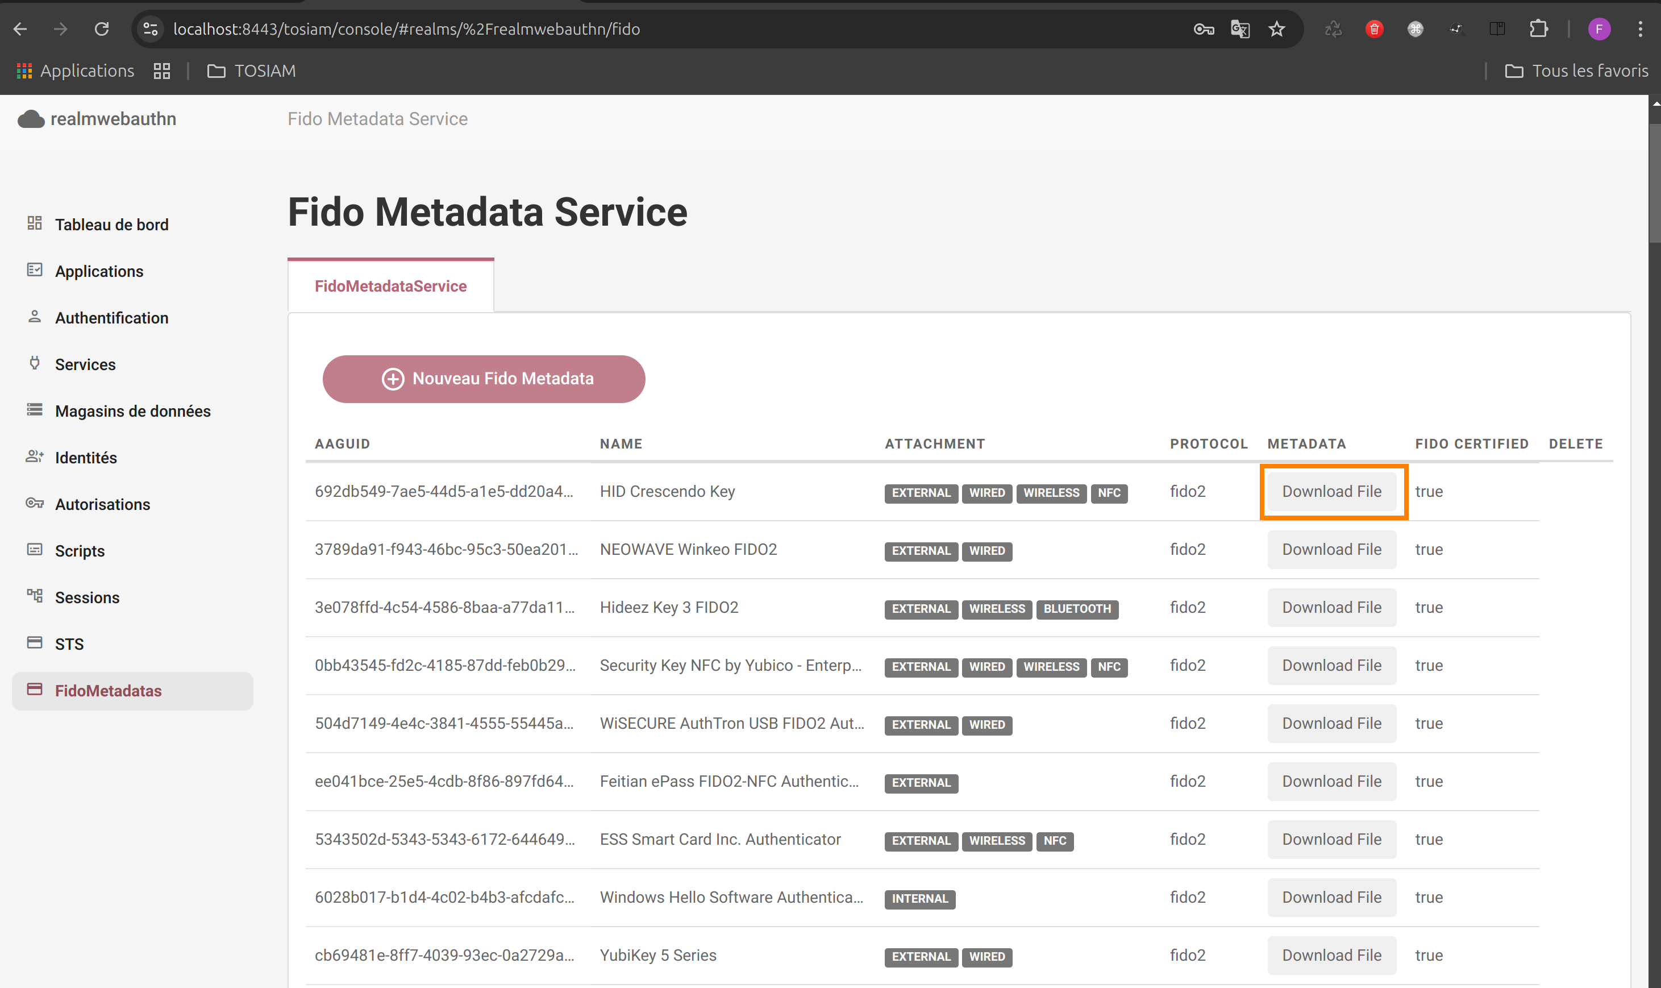Open the Chrome three-dot menu
This screenshot has height=988, width=1661.
click(x=1640, y=28)
